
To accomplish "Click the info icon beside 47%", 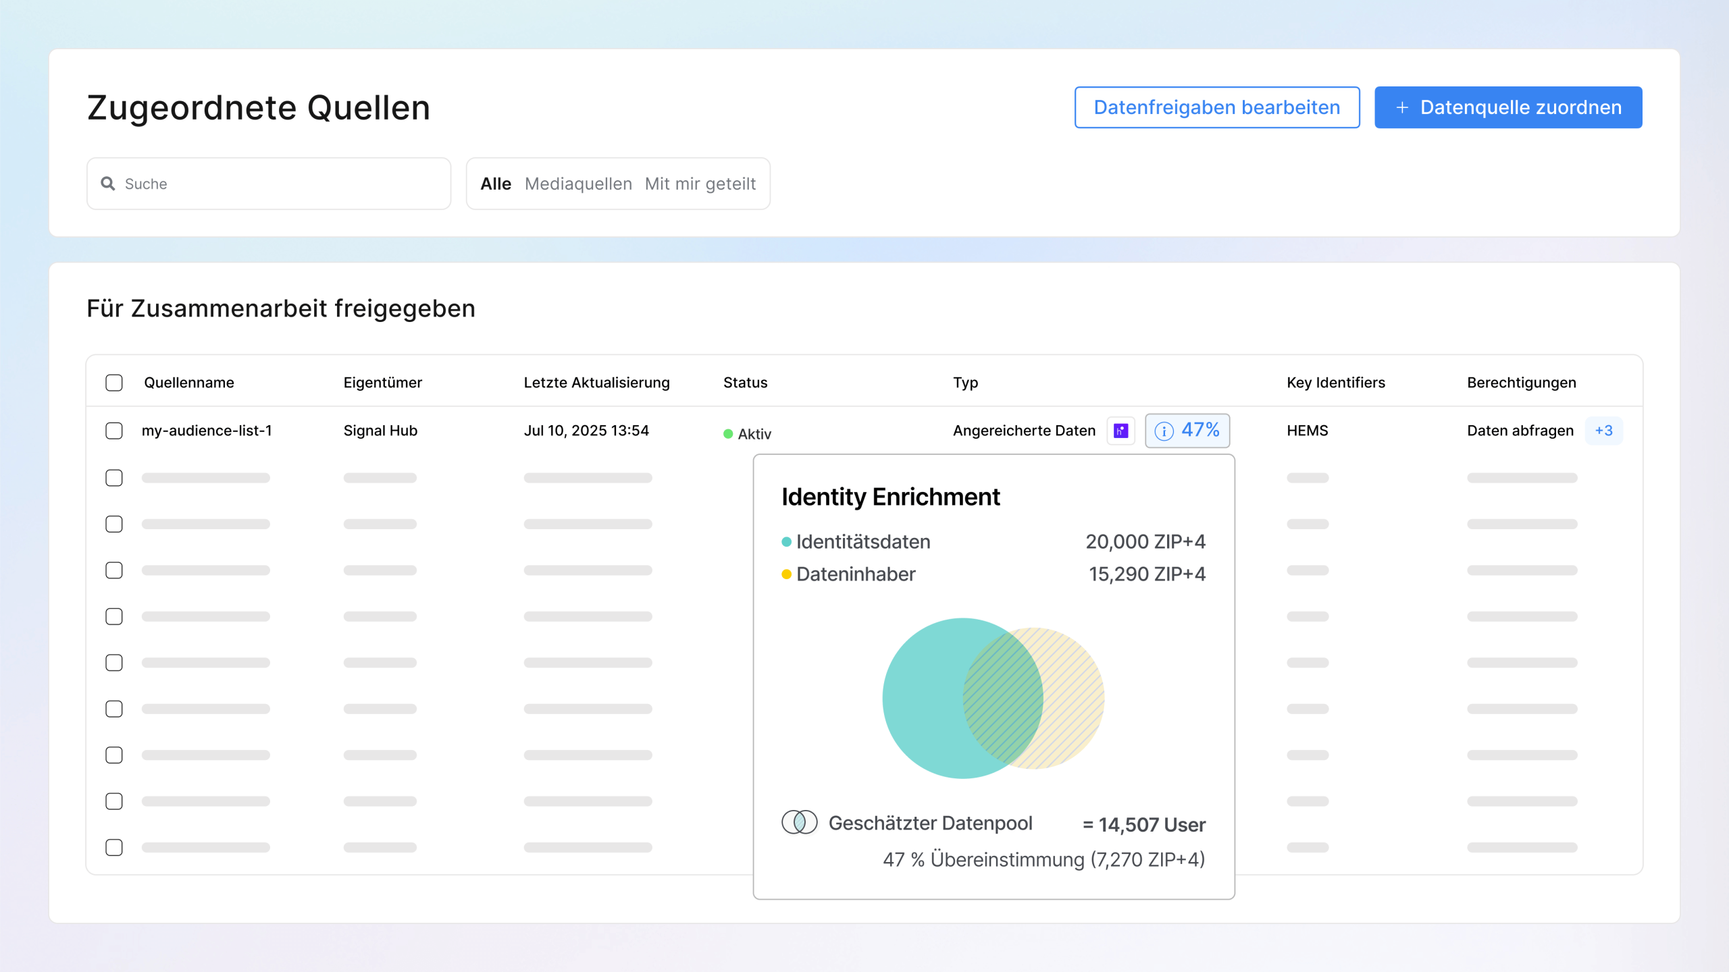I will pos(1164,431).
